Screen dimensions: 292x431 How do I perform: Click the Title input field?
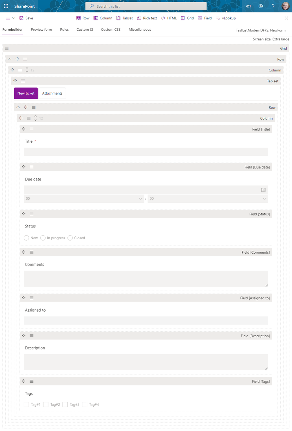(x=146, y=152)
